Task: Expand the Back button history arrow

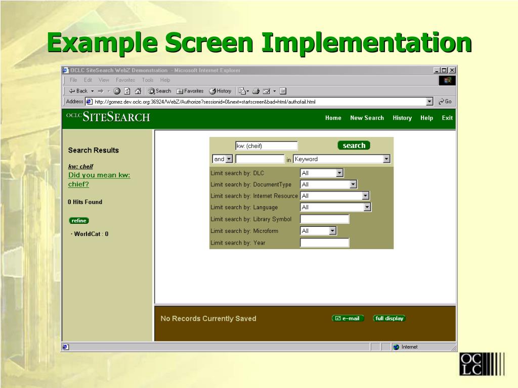Action: [93, 91]
